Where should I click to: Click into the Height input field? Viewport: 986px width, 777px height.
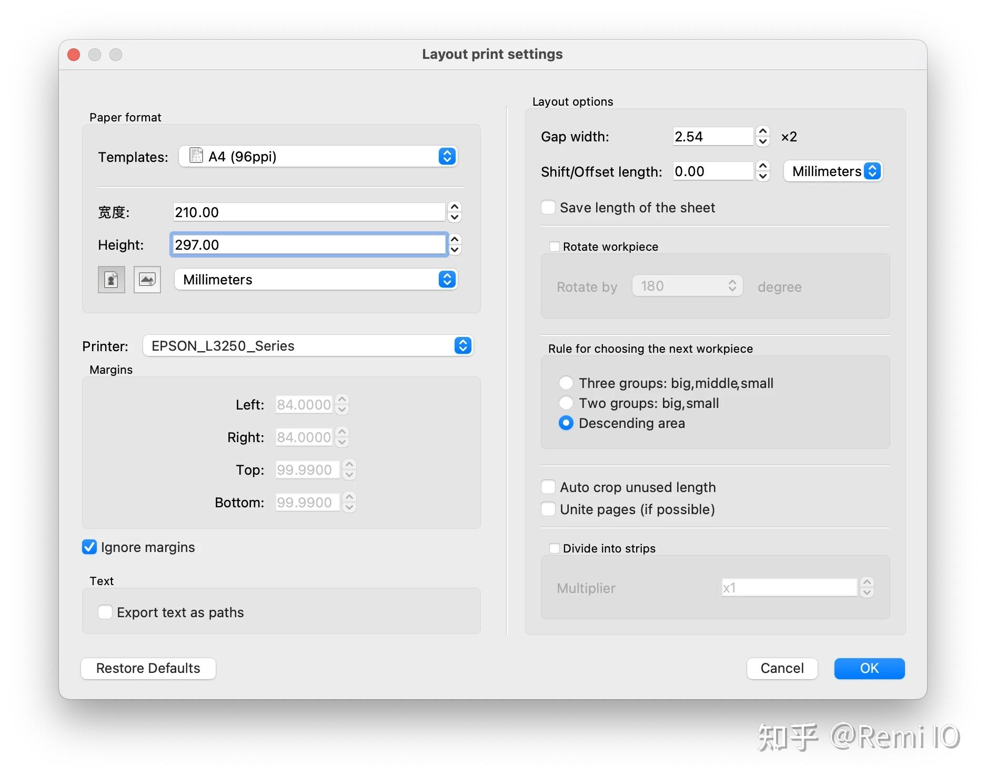tap(309, 245)
